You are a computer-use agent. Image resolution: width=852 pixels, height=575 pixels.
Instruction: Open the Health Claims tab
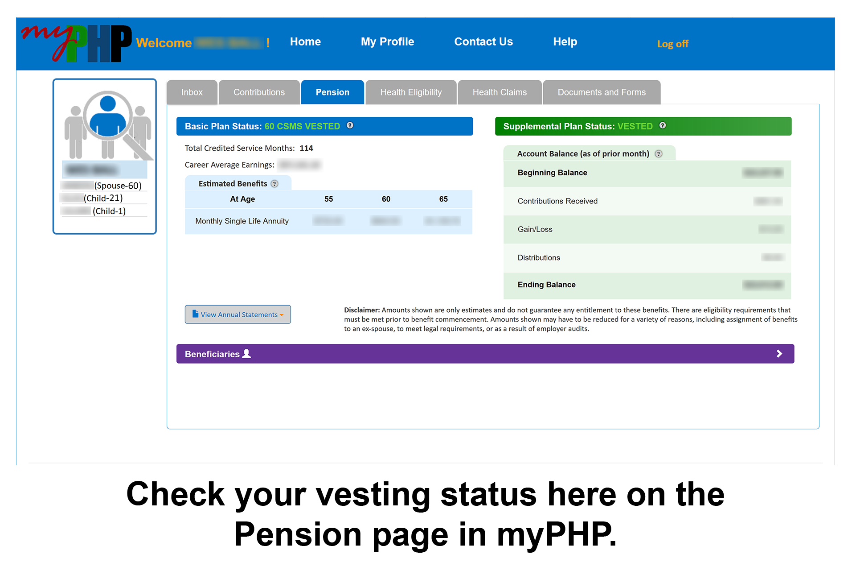(x=499, y=92)
